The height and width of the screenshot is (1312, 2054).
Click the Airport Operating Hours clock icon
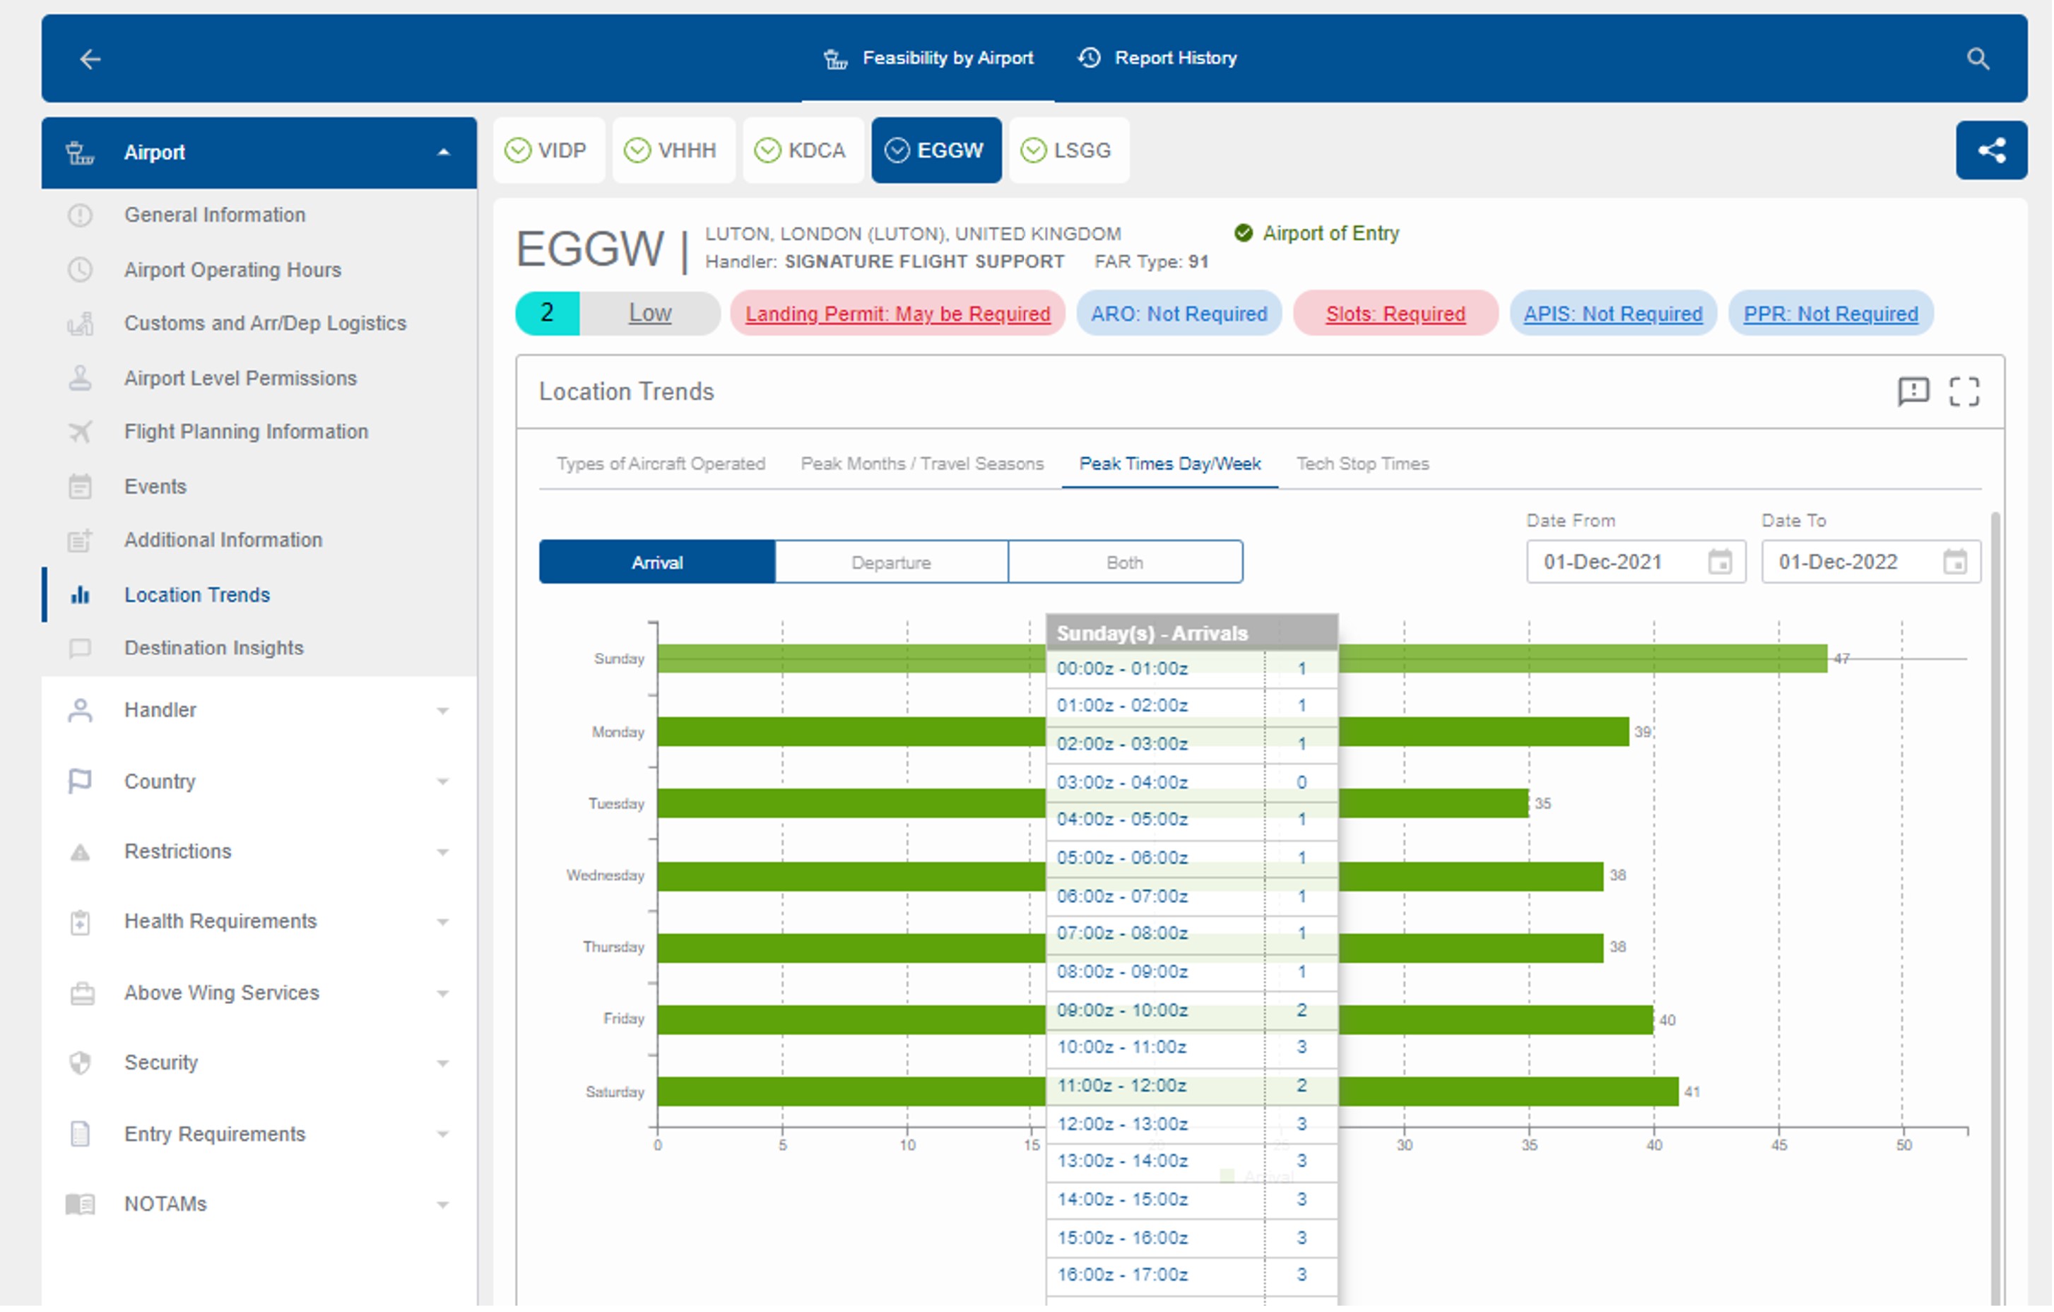pos(80,270)
